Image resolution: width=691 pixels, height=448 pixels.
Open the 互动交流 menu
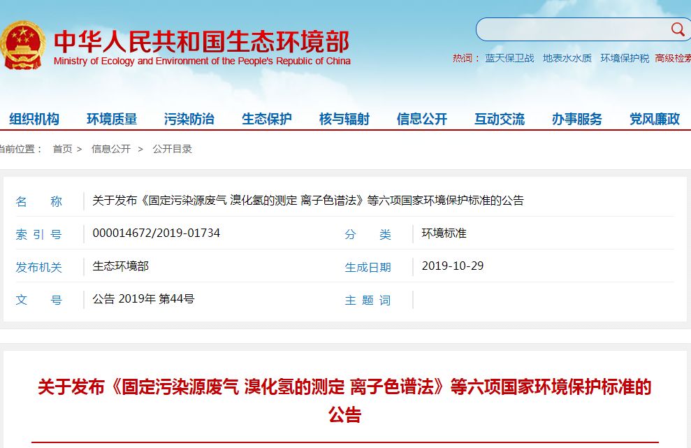[x=500, y=119]
